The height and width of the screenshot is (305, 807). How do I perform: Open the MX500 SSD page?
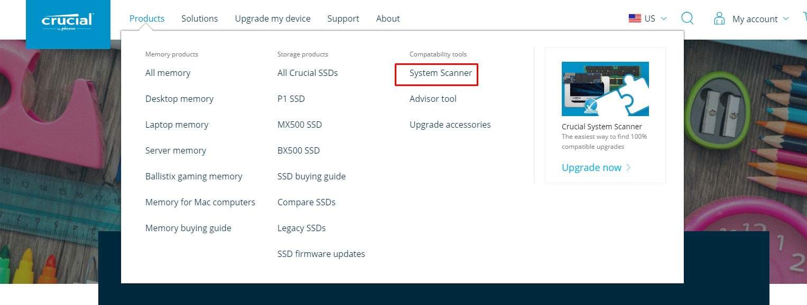[x=299, y=125]
